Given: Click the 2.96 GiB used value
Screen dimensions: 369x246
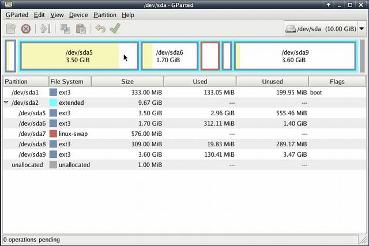Looking at the screenshot, I should 223,113.
